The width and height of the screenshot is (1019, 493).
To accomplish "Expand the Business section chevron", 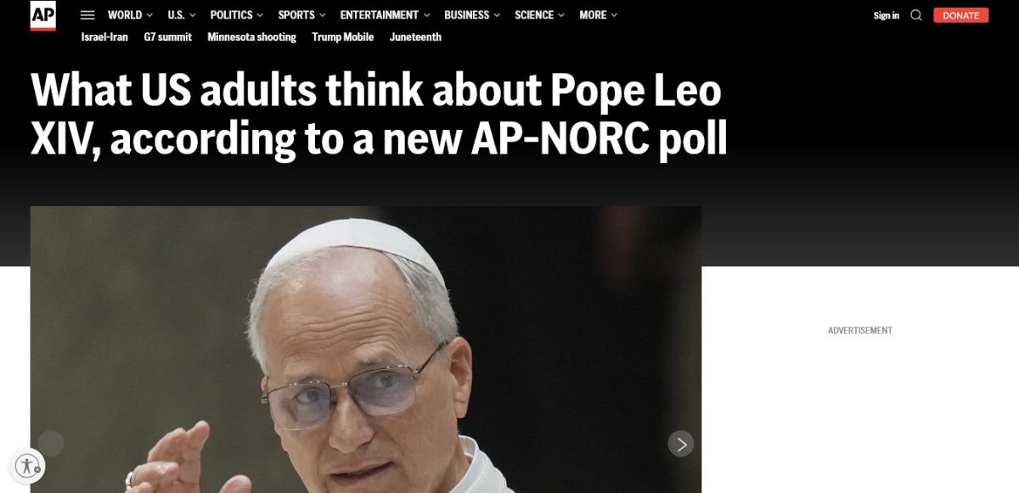I will click(496, 15).
